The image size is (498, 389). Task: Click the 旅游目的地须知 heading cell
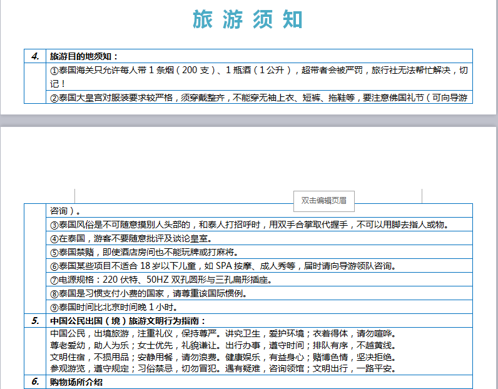tap(84, 56)
